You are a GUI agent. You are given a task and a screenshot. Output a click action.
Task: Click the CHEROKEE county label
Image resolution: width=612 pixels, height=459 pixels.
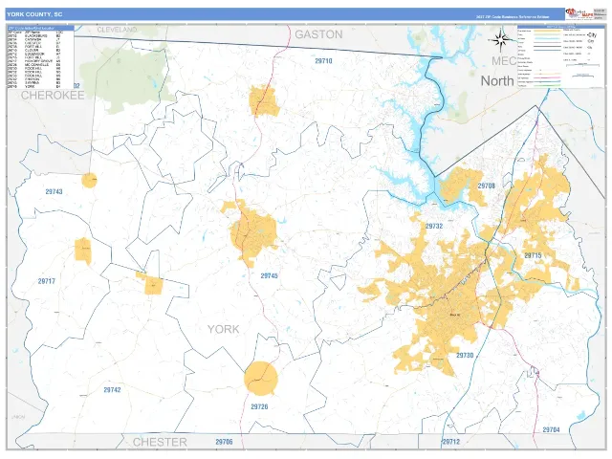tap(53, 96)
